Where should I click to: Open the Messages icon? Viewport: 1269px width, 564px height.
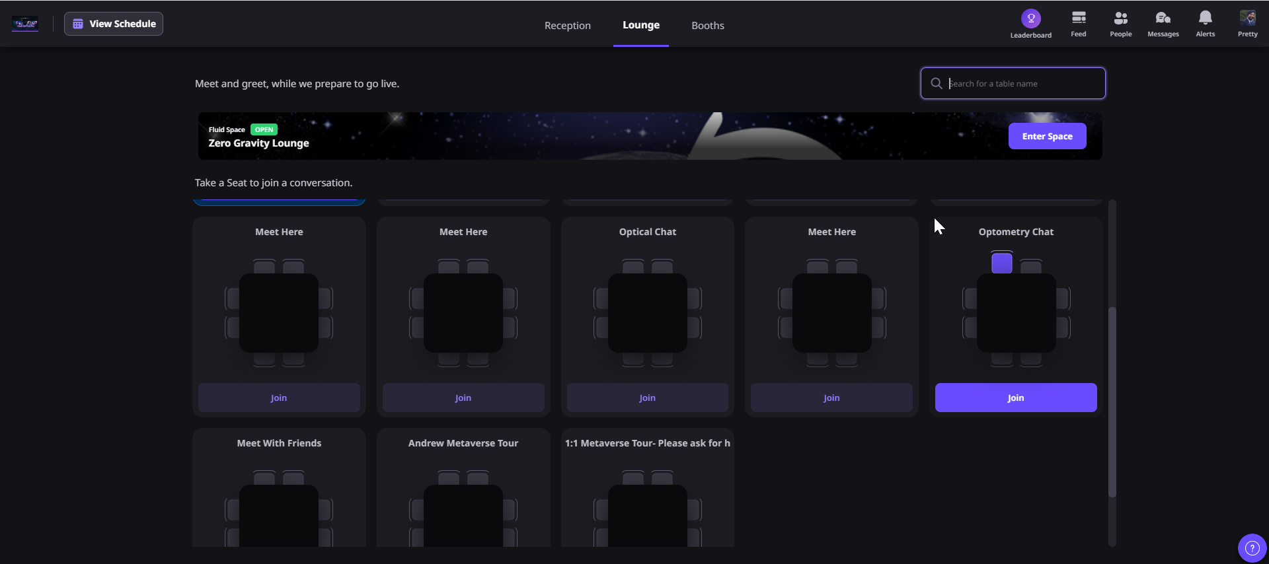click(1163, 18)
